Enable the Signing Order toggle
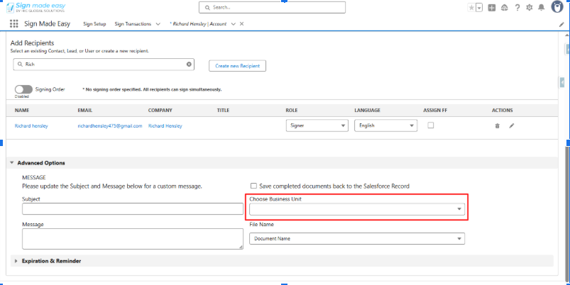570x285 pixels. click(23, 89)
